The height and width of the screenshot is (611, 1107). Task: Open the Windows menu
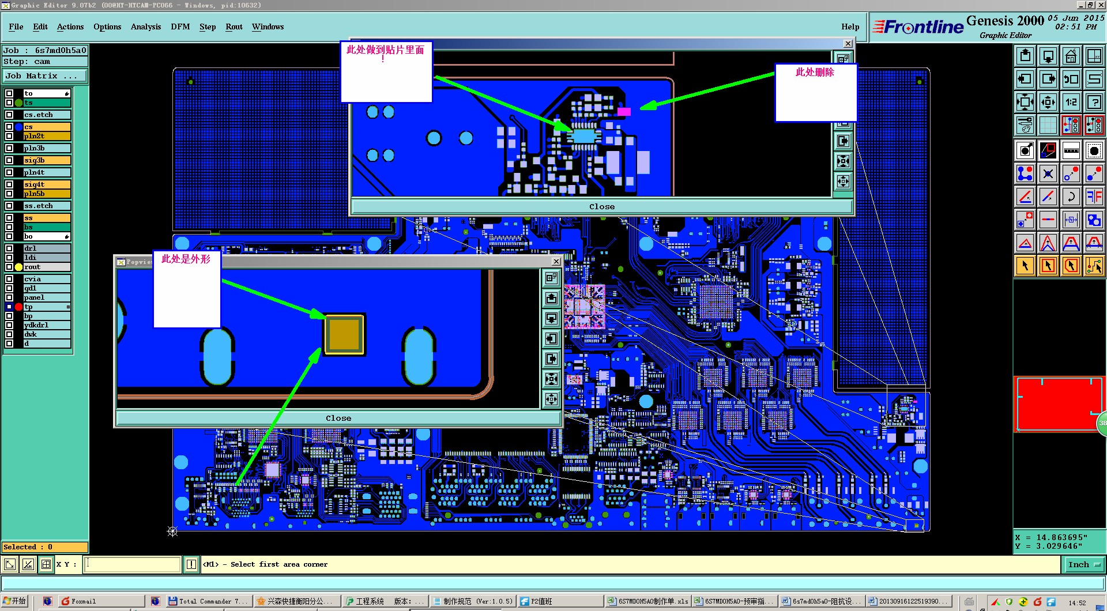tap(268, 27)
